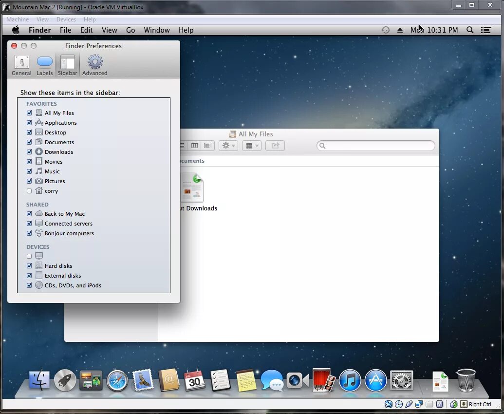504x414 pixels.
Task: Uncheck Back to My Mac
Action: coord(29,214)
